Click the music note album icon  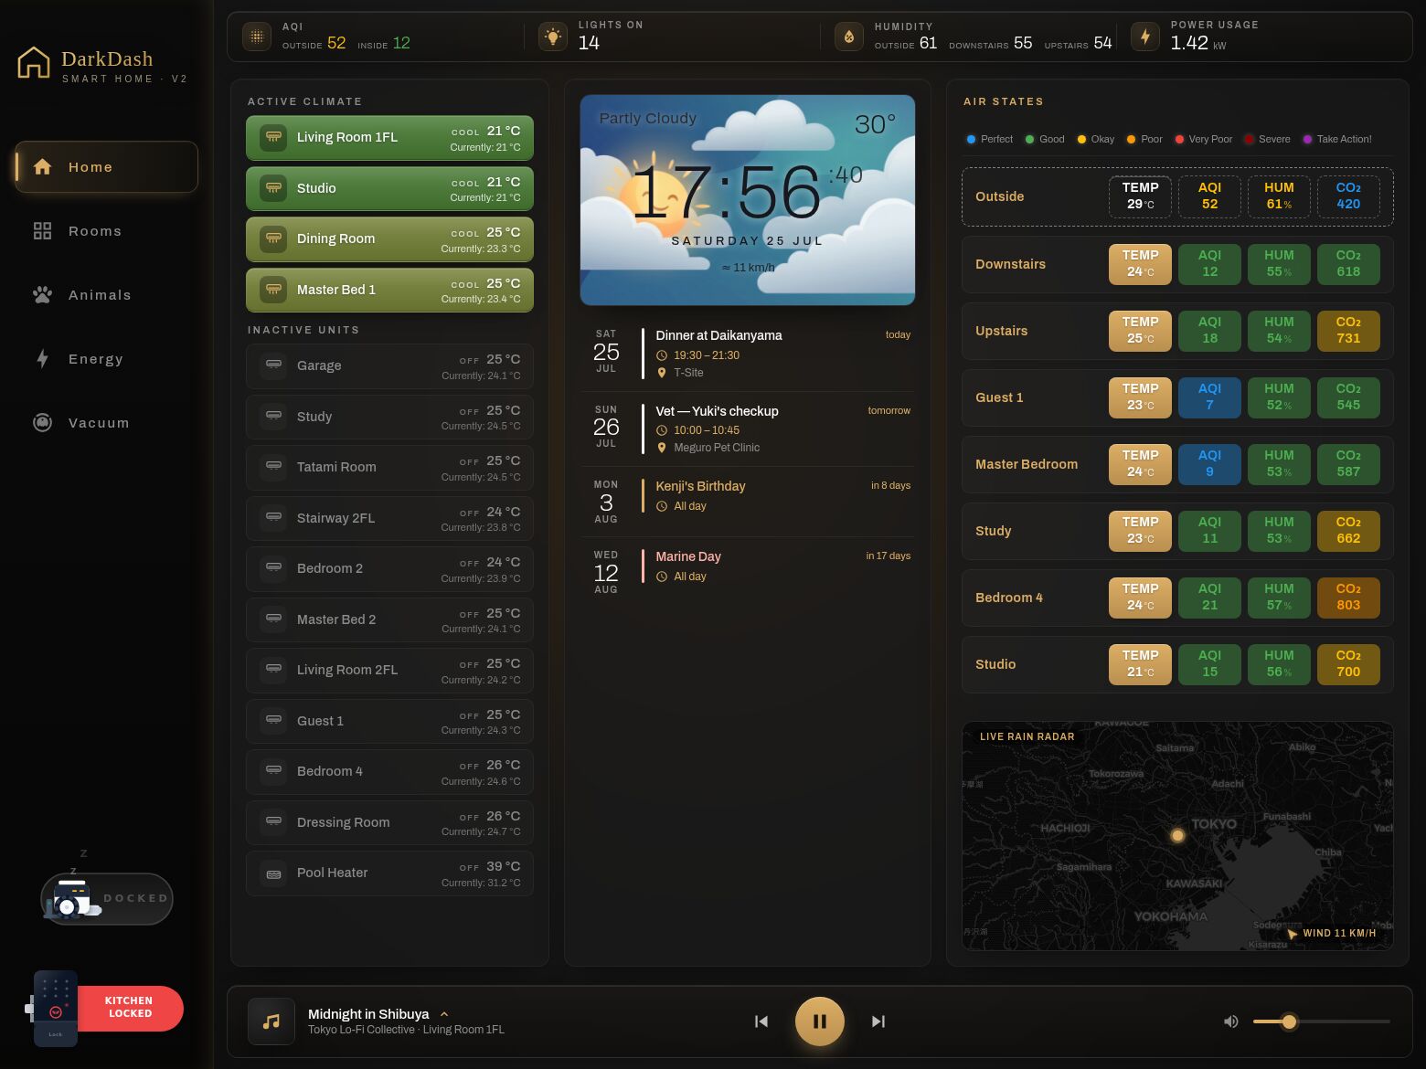click(x=271, y=1021)
